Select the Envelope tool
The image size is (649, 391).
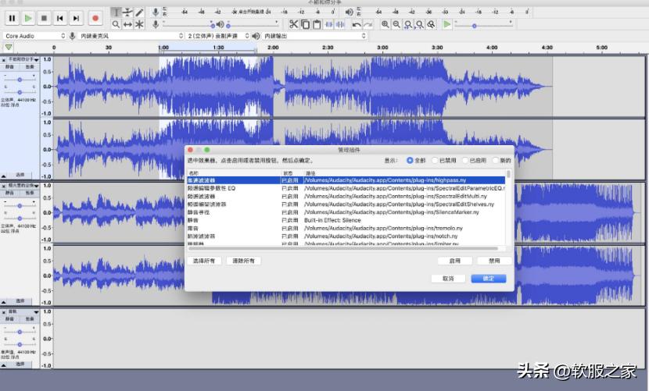[x=127, y=12]
